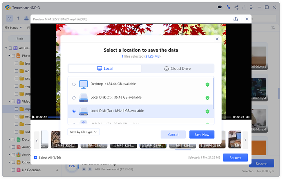
Task: Go up one level with arrow icon
Action: 18,18
